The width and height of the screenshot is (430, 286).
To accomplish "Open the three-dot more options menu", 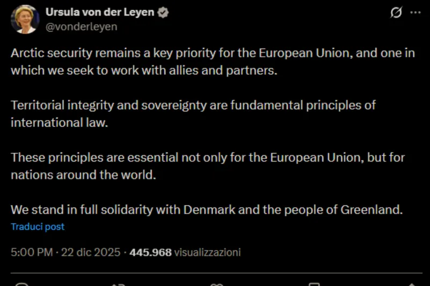I will pos(415,13).
